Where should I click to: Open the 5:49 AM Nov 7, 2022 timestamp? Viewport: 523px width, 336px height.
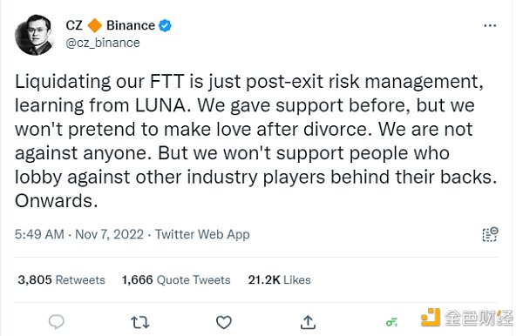click(79, 234)
